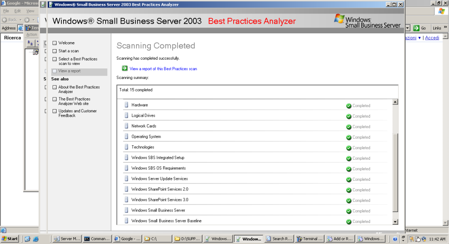Open the Edit menu in the browser window
This screenshot has width=449, height=244.
(18, 11)
